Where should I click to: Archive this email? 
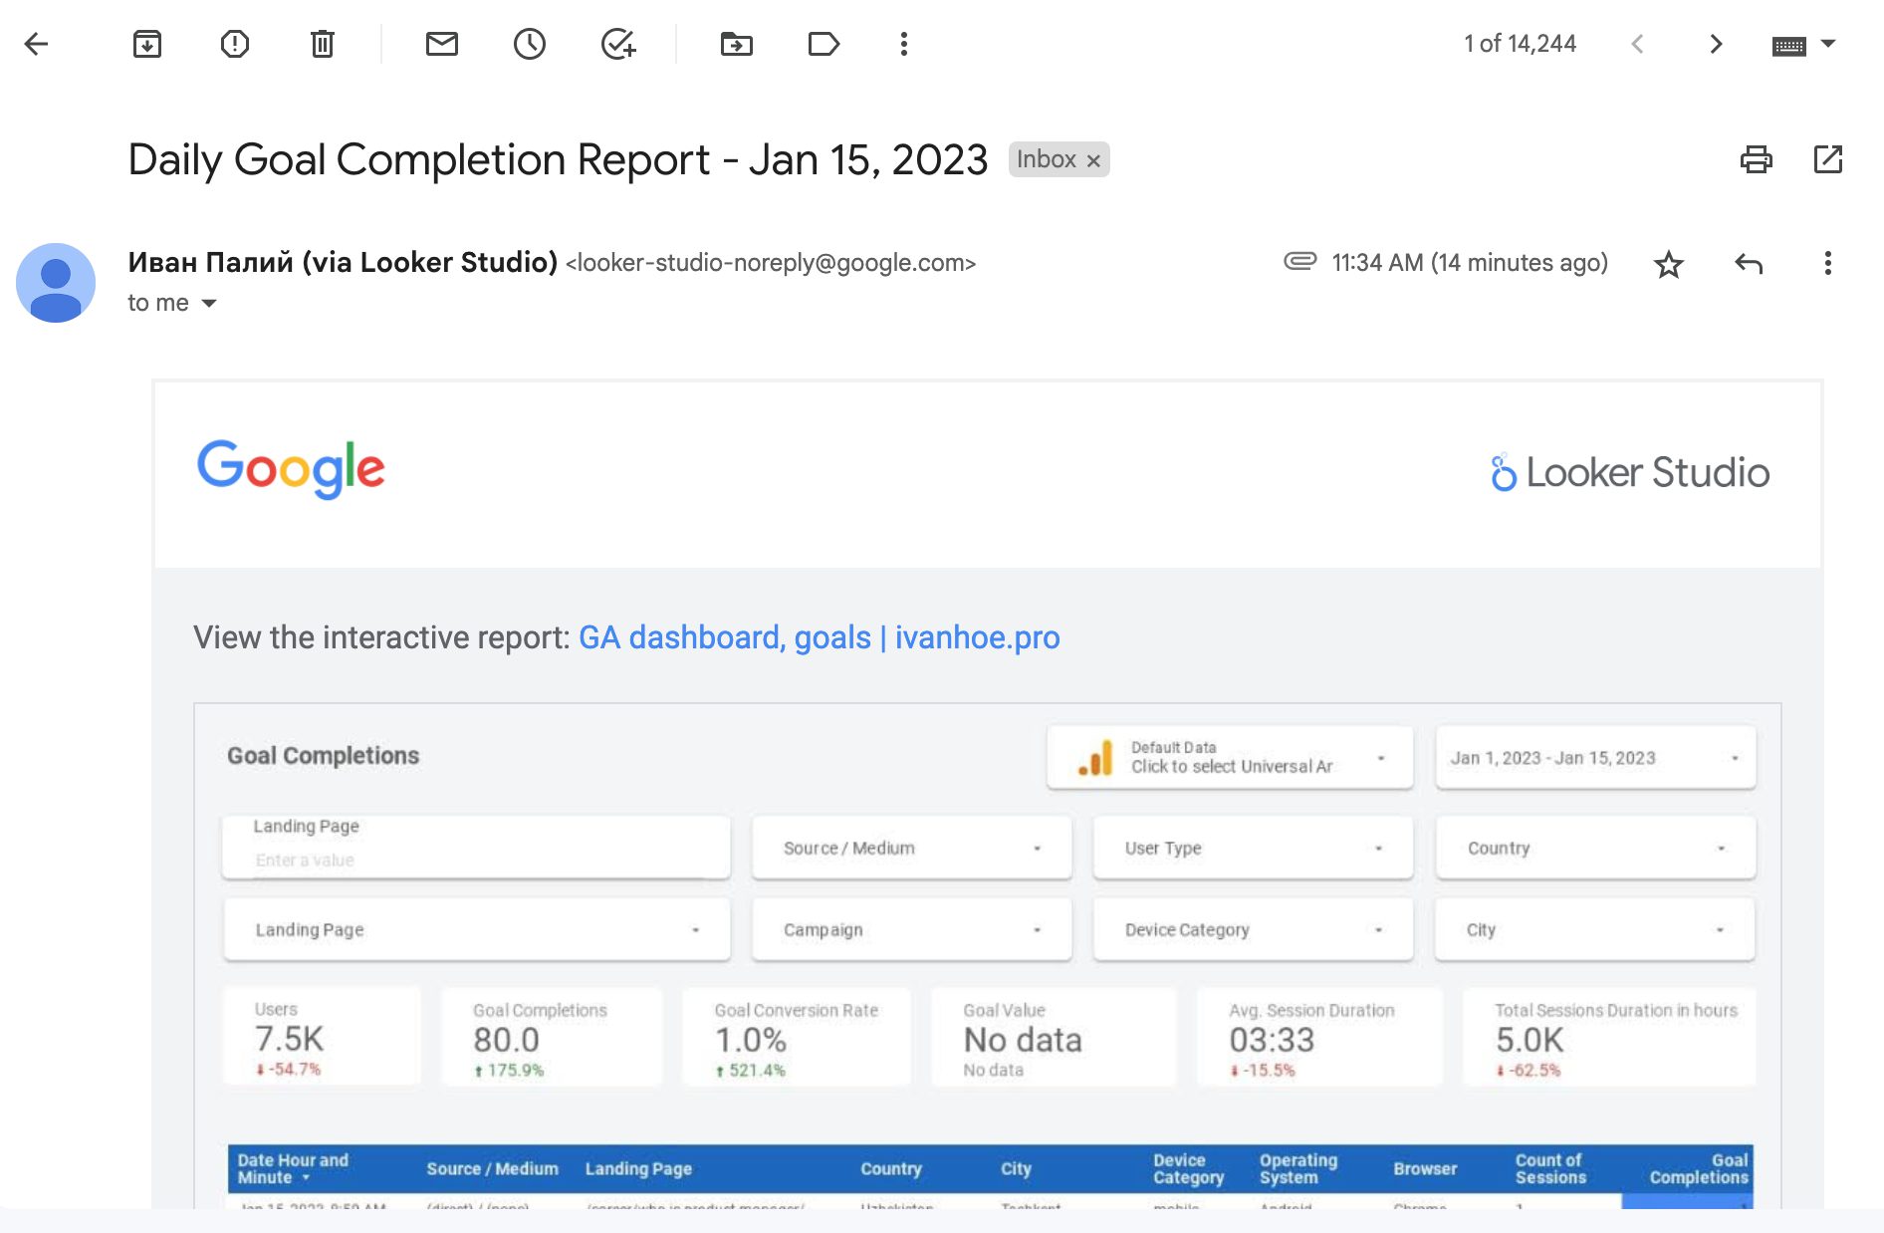pyautogui.click(x=147, y=44)
